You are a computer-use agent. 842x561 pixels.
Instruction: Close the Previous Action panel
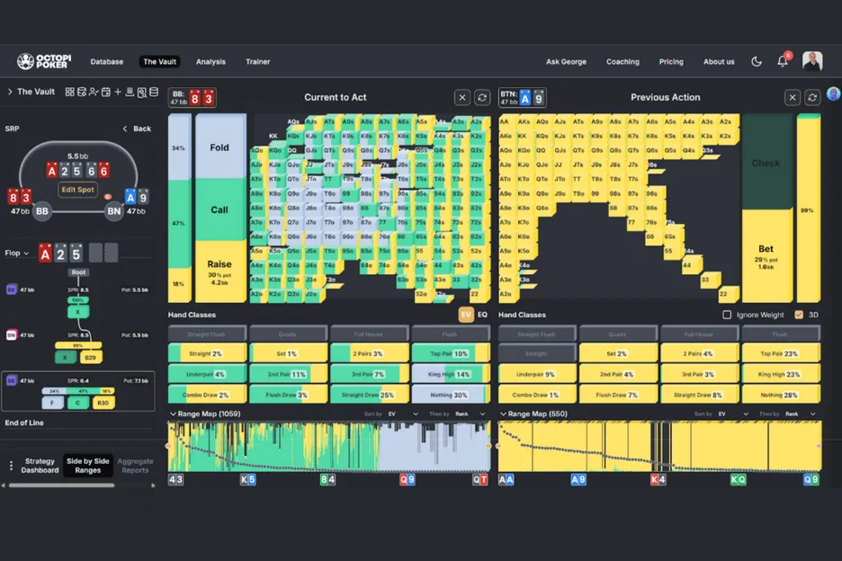pos(792,97)
